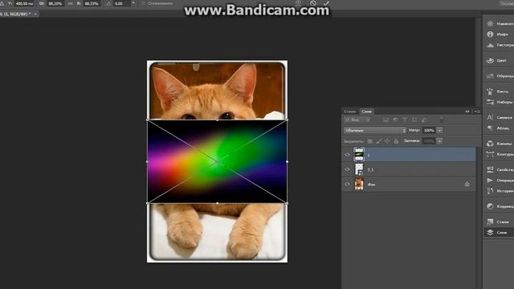Click the fill value field
The image size is (514, 289).
(x=429, y=141)
